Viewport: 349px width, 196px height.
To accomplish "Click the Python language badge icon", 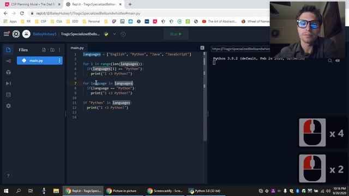I will click(106, 34).
